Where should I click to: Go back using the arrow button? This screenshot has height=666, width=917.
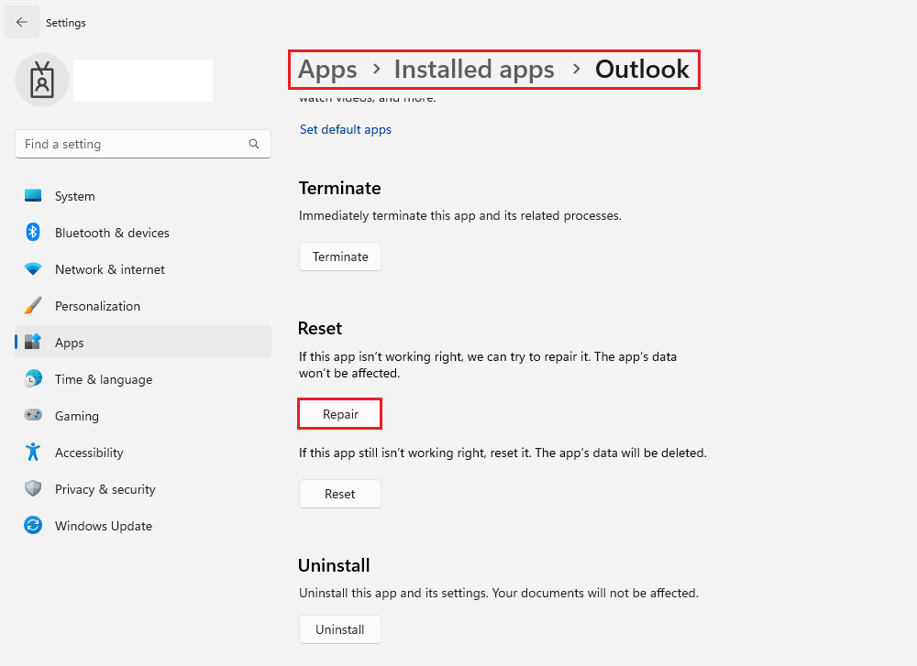22,22
